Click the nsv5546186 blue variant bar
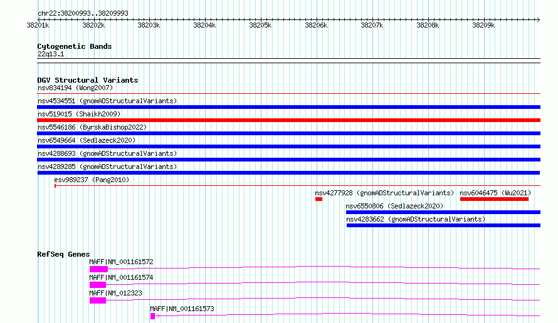Screen dimensions: 558x323 (x=288, y=133)
